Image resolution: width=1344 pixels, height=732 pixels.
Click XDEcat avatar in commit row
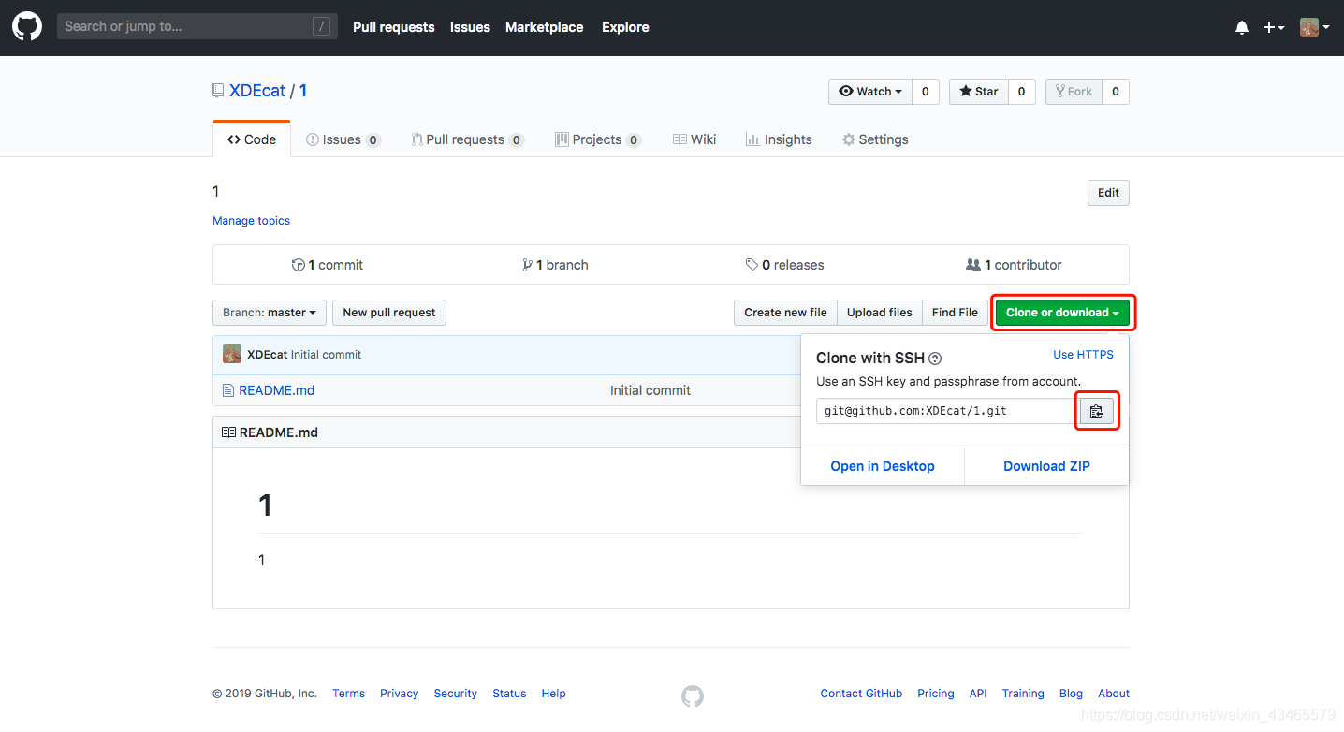coord(232,355)
